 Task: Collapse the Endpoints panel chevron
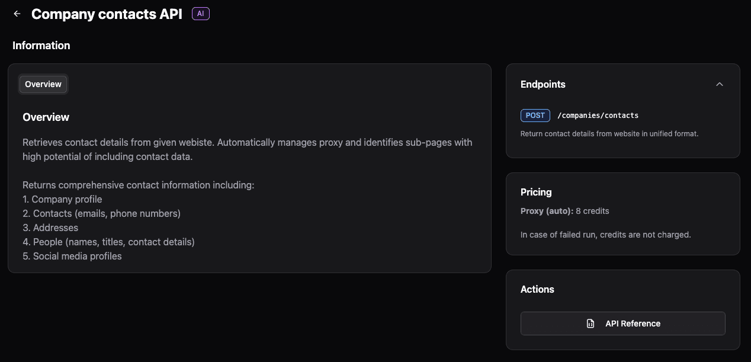point(720,84)
